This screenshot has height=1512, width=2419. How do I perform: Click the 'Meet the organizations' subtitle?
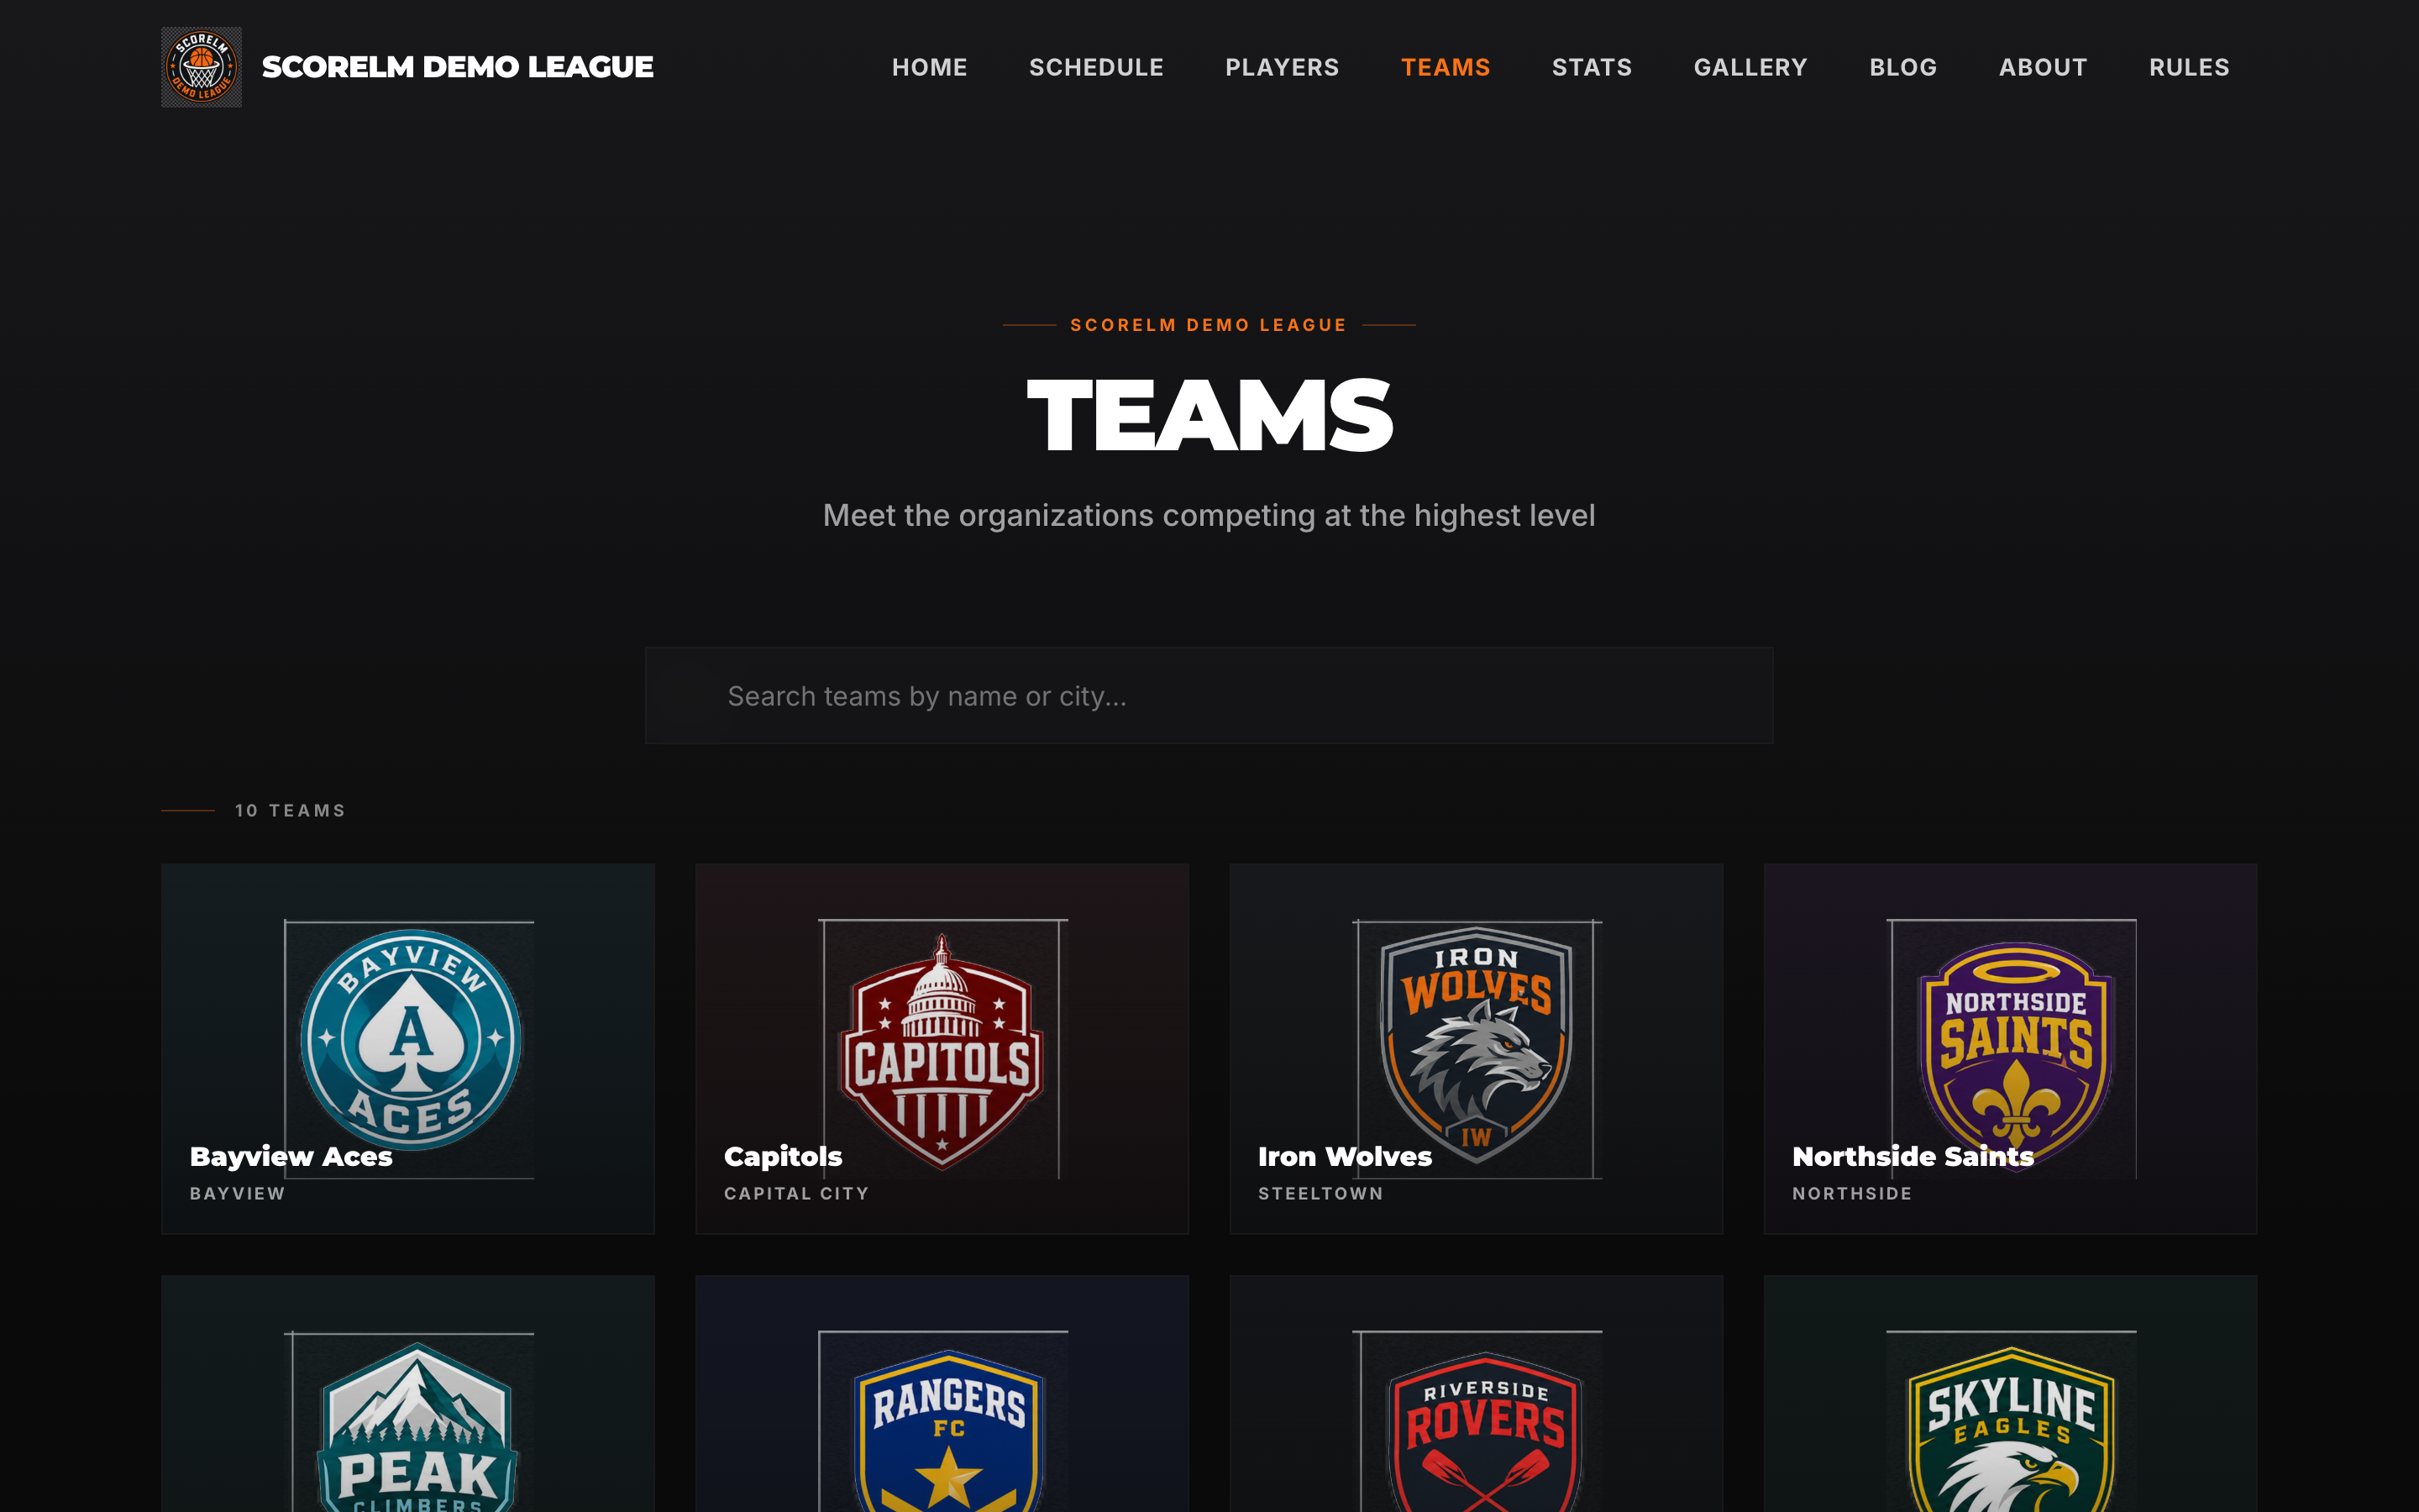tap(1209, 515)
